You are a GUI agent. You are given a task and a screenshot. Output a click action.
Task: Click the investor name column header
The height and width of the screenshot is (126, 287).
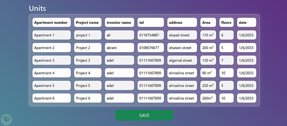click(x=119, y=23)
